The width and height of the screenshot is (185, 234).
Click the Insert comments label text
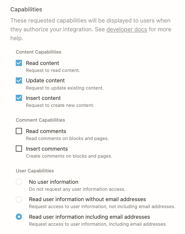coord(47,149)
